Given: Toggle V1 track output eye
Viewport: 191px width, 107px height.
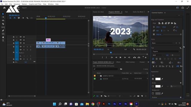Looking at the screenshot, I should (24, 43).
